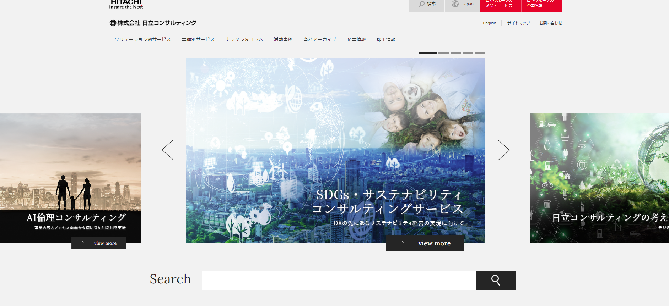
Task: Jump to the third carousel indicator bar
Action: 455,53
